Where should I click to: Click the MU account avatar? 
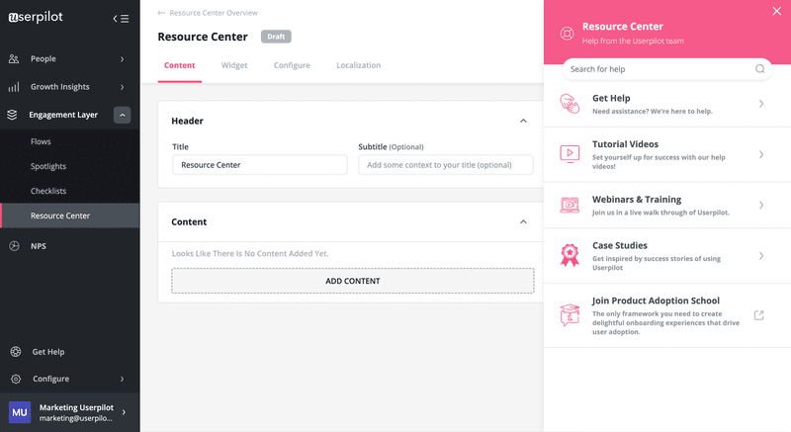click(x=20, y=412)
